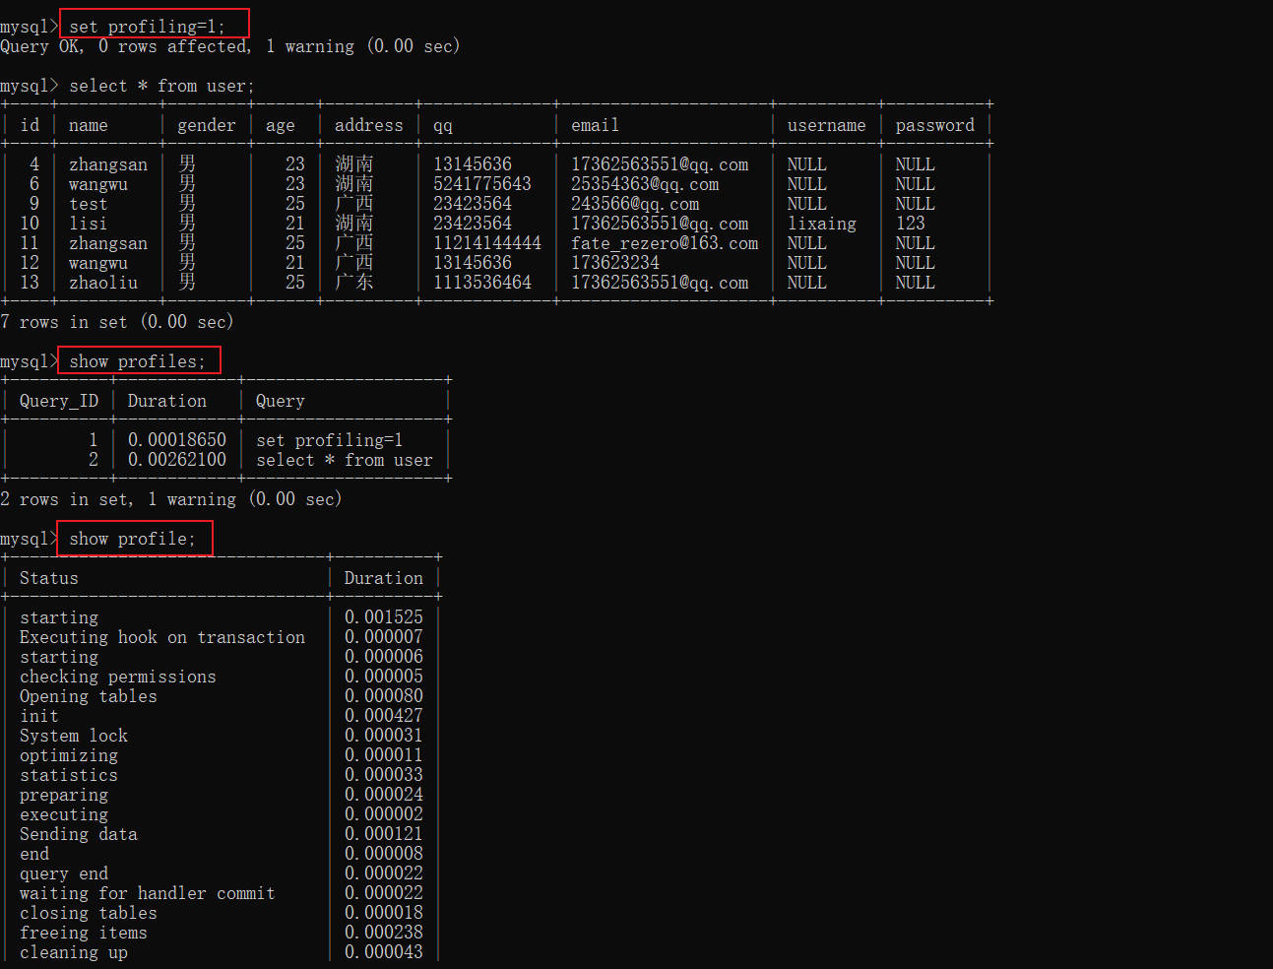Click the 'Query_ID' column header

tap(59, 401)
